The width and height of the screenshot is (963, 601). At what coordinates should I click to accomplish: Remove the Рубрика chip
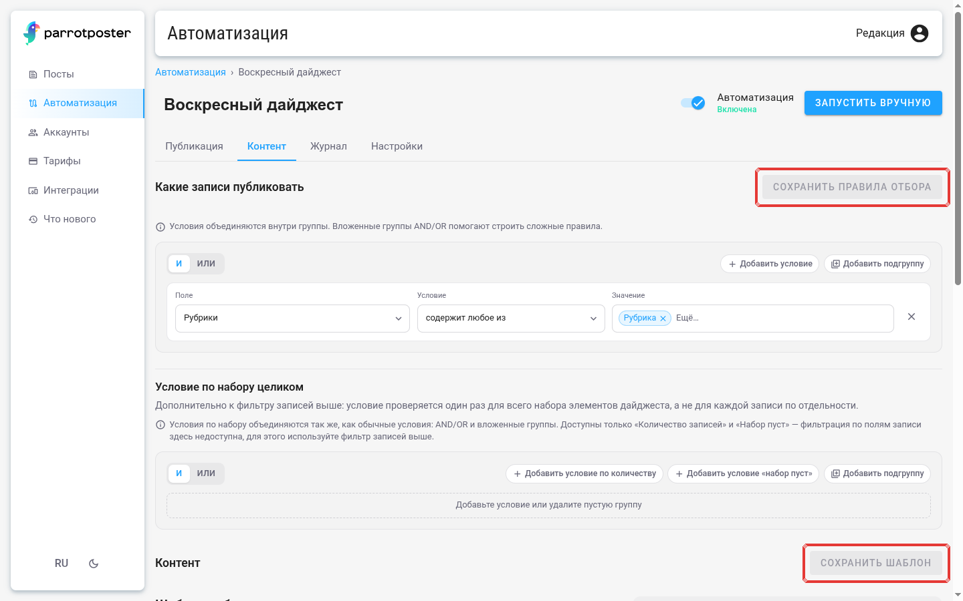(663, 319)
